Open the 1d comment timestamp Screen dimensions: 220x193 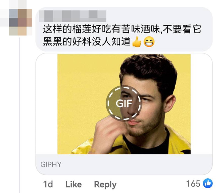(48, 184)
